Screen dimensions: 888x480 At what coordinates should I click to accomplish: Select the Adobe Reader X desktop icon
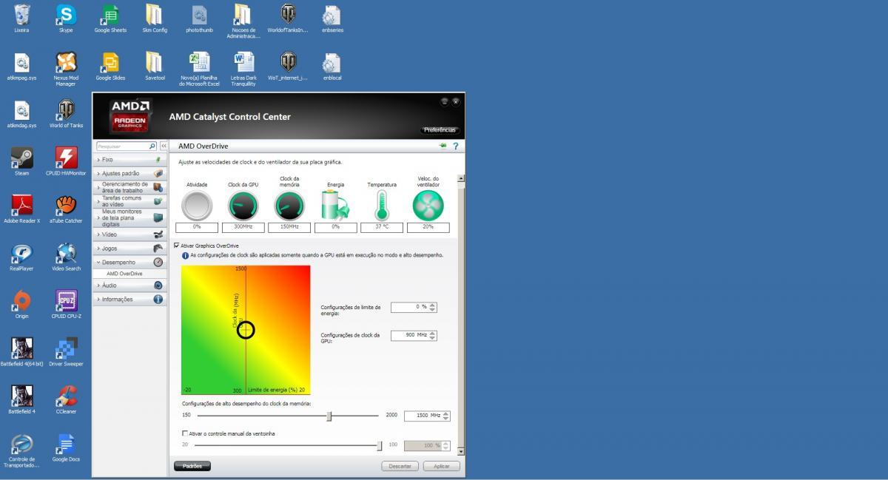click(x=21, y=209)
